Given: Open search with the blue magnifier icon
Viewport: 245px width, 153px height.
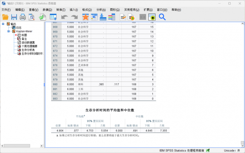Looking at the screenshot, I should pos(162,17).
